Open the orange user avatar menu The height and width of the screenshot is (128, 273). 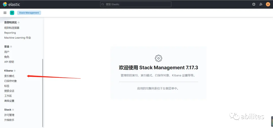click(x=268, y=4)
